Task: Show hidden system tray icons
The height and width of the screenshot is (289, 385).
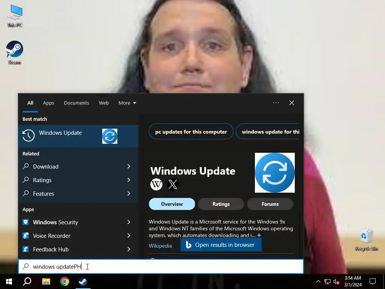Action: pyautogui.click(x=318, y=281)
